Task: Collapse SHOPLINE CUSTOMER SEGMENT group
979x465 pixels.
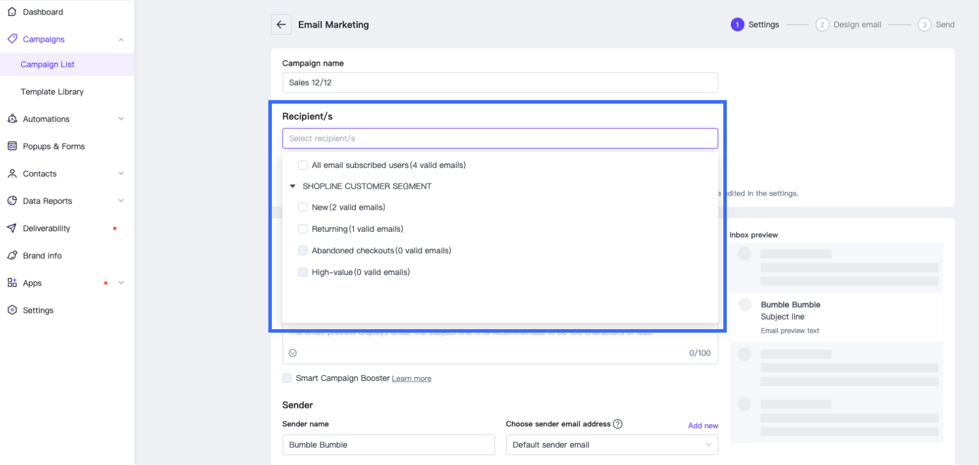Action: [293, 186]
